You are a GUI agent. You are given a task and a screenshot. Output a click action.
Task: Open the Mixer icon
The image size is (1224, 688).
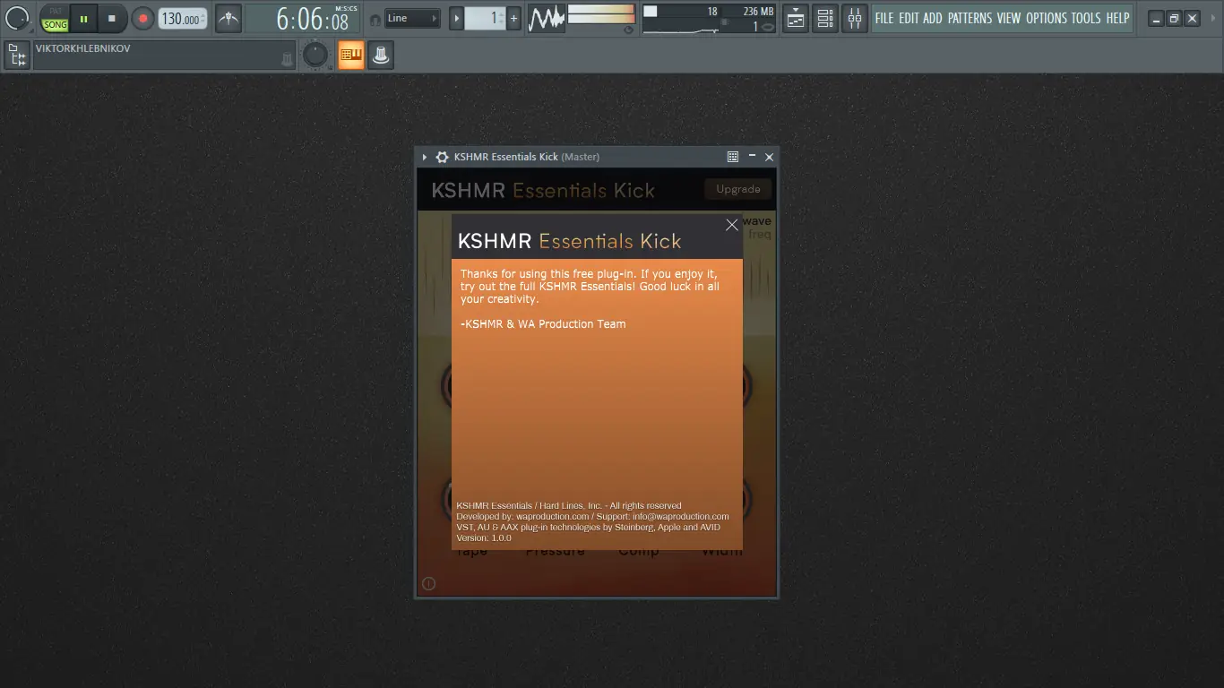[x=855, y=18]
